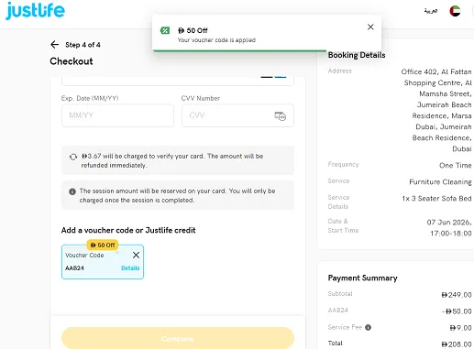
Task: Click the Total amount 208.00
Action: click(457, 344)
